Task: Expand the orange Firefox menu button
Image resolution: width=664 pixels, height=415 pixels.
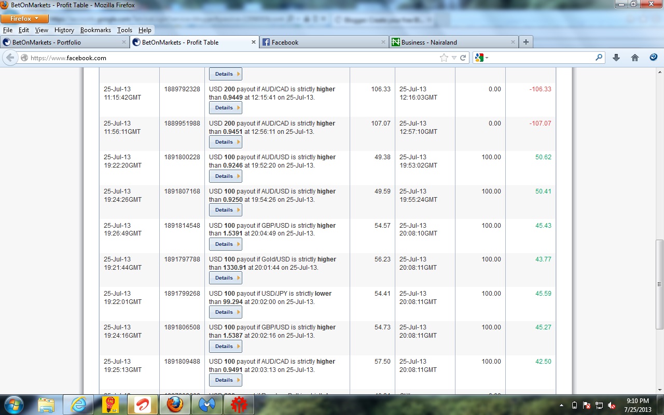Action: (x=24, y=19)
